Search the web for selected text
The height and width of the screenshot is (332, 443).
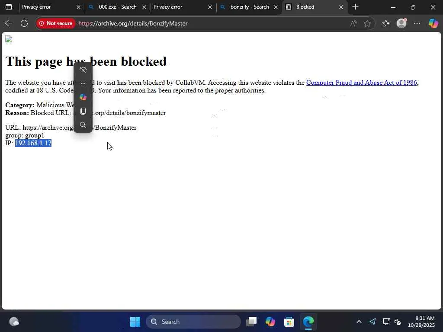click(x=83, y=125)
